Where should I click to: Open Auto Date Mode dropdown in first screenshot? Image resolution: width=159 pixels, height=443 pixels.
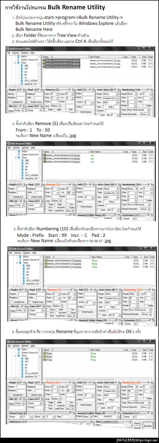tap(111, 94)
